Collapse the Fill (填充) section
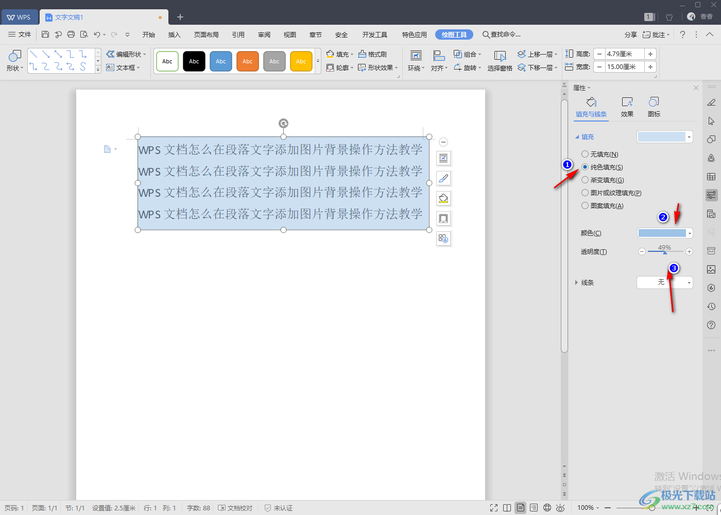The image size is (721, 515). click(577, 137)
